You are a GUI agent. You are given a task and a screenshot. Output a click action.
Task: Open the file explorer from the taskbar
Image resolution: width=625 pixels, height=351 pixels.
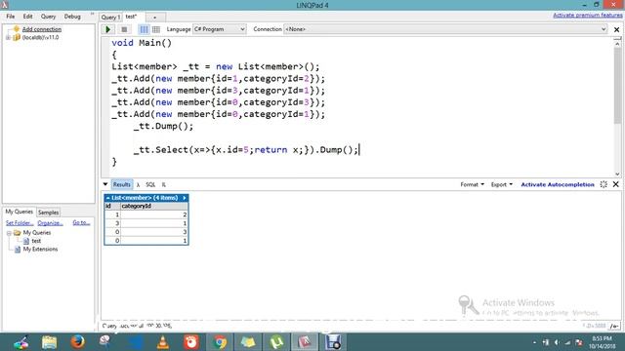pos(50,342)
